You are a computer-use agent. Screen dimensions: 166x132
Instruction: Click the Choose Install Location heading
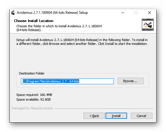(34, 21)
